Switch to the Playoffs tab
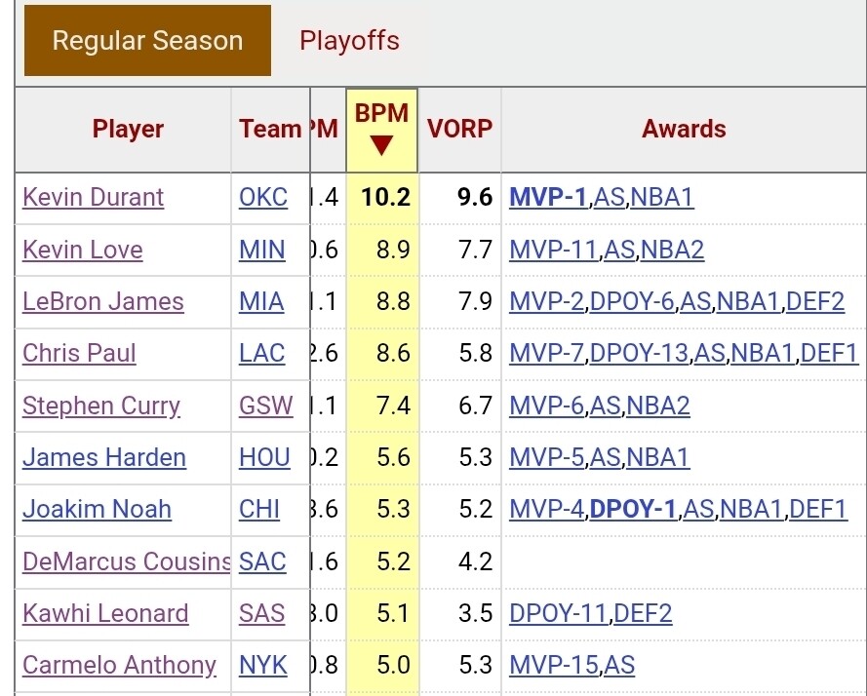Image resolution: width=867 pixels, height=696 pixels. 349,40
